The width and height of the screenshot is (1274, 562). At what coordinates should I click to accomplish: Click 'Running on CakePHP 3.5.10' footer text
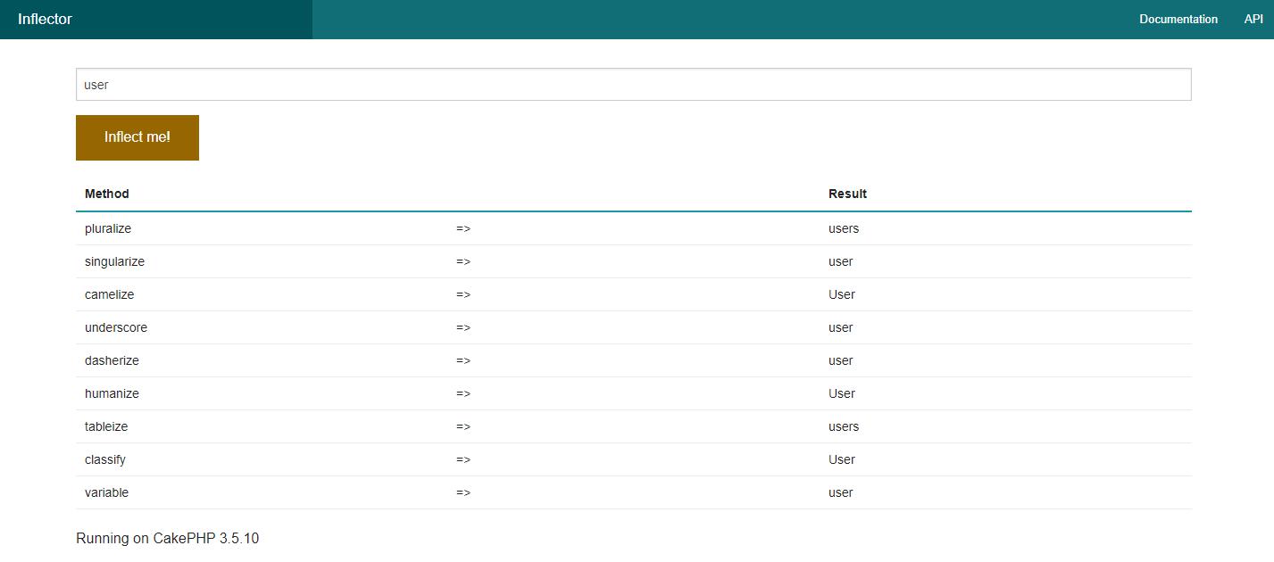coord(167,538)
